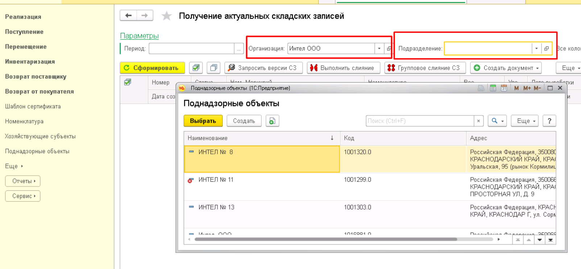Click the Параметры link

pos(139,35)
